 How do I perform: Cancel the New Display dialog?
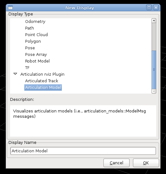coord(116,163)
